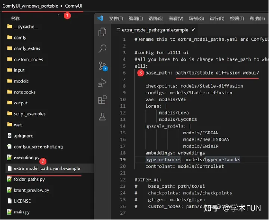The image size is (269, 220).
Task: Click the 名称 column header
Action: [x=15, y=18]
